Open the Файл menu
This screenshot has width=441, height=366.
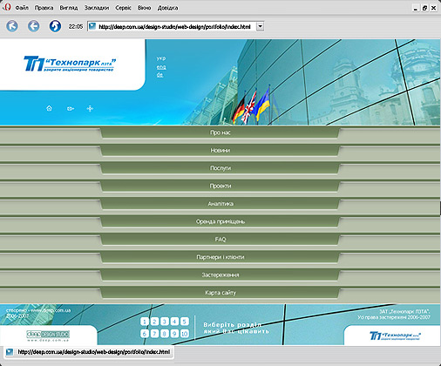click(x=22, y=8)
